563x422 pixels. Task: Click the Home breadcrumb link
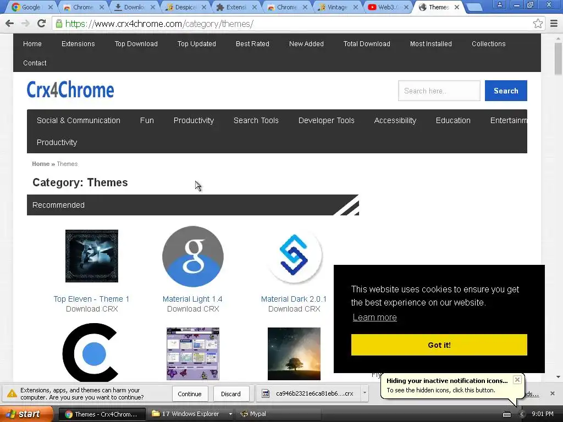41,164
